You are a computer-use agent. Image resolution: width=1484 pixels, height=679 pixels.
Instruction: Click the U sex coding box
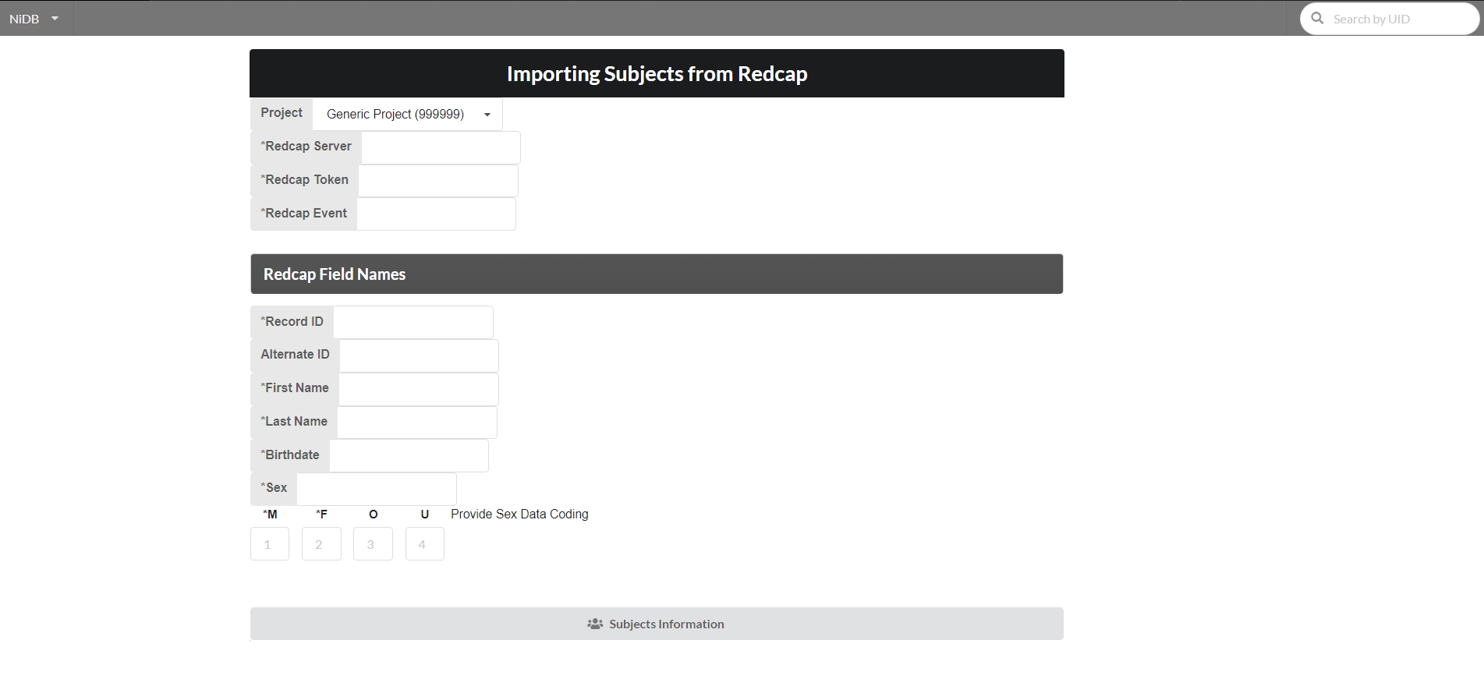click(425, 544)
